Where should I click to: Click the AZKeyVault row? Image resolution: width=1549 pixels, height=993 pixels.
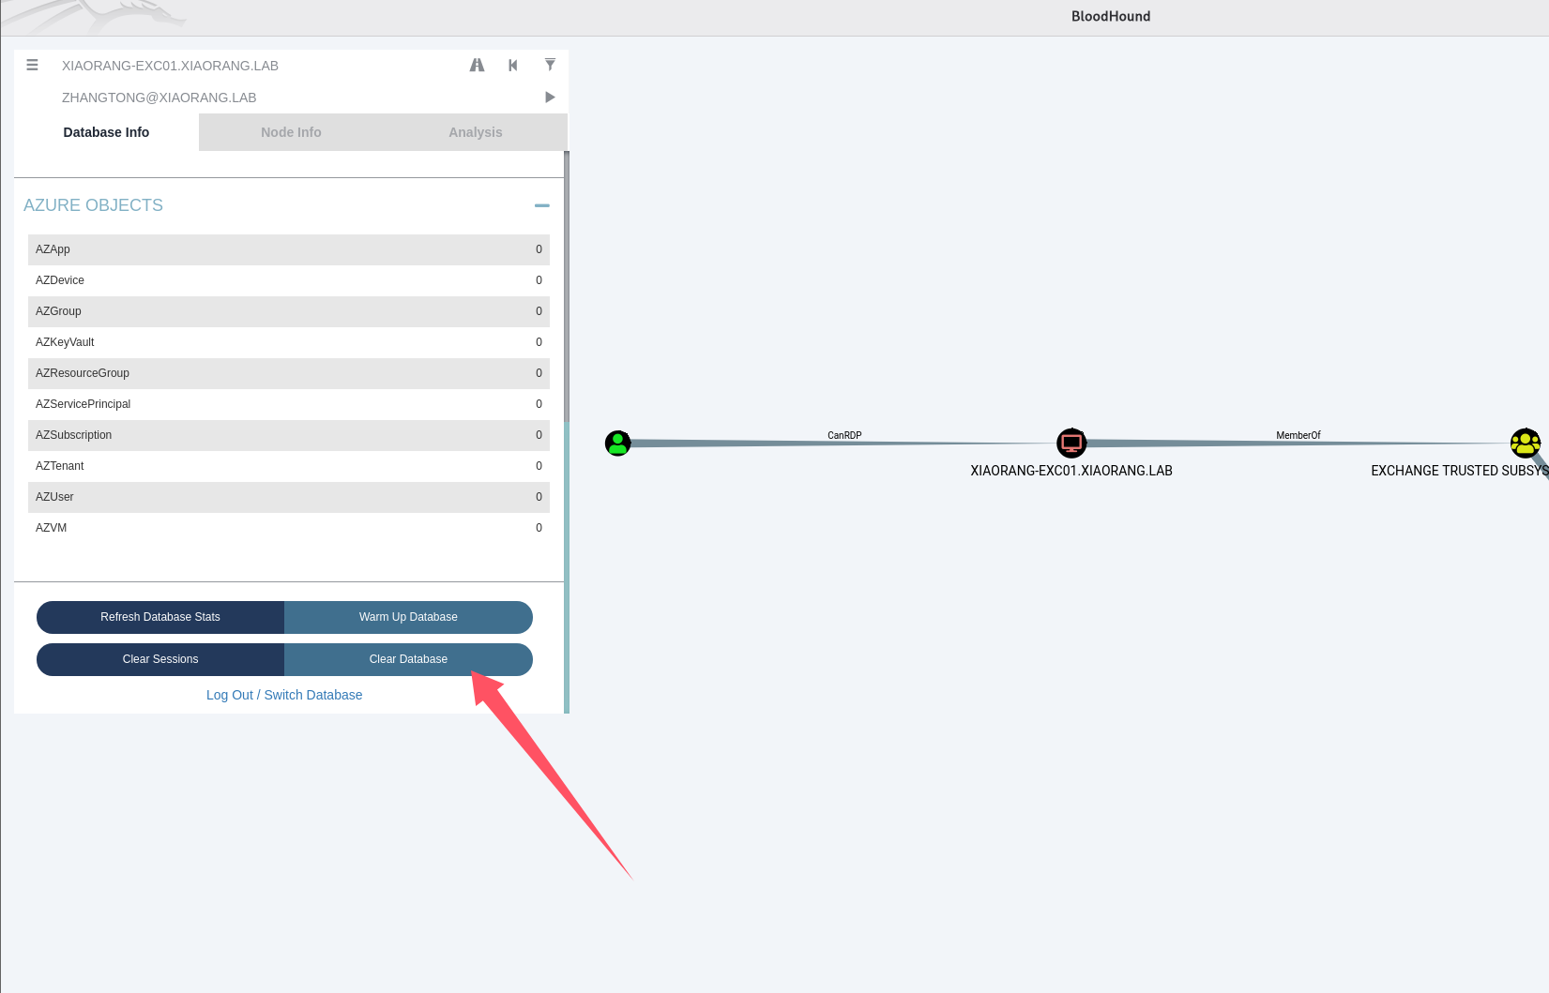(289, 342)
